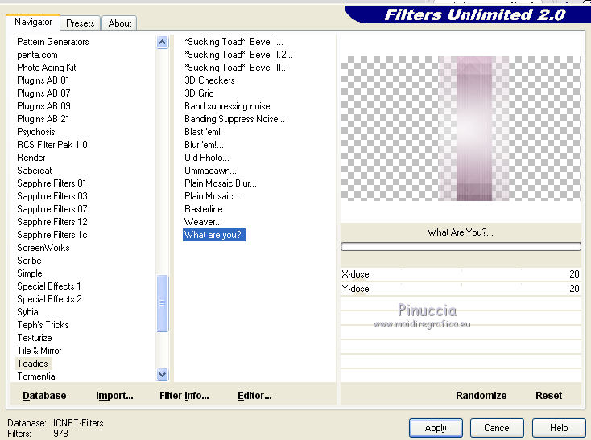Select the Toadies category
Image resolution: width=591 pixels, height=440 pixels.
tap(33, 364)
